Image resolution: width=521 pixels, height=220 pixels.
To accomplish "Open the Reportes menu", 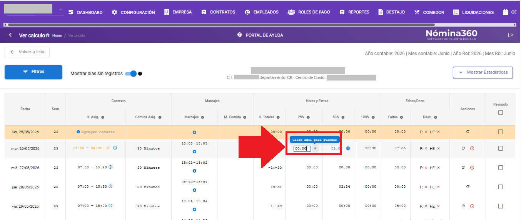I will 354,12.
